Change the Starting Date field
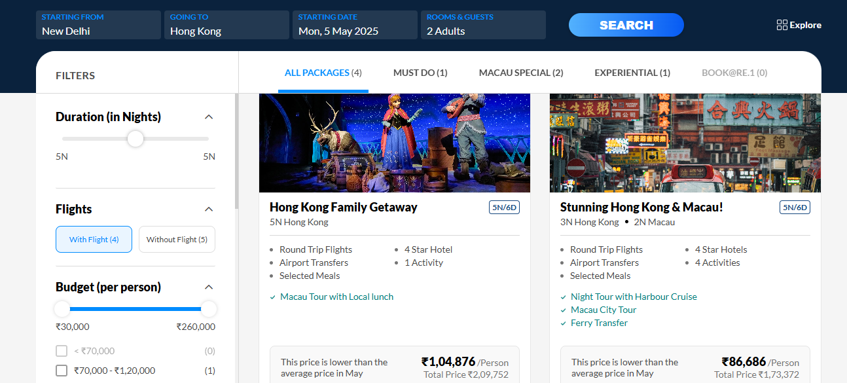This screenshot has width=847, height=383. pos(355,25)
